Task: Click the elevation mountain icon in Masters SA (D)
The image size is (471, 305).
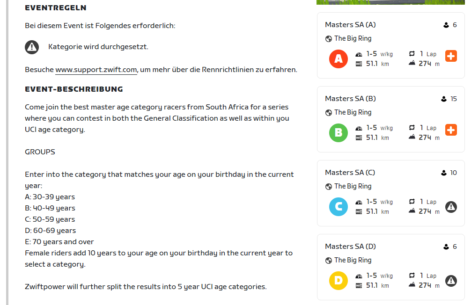Action: click(x=412, y=285)
